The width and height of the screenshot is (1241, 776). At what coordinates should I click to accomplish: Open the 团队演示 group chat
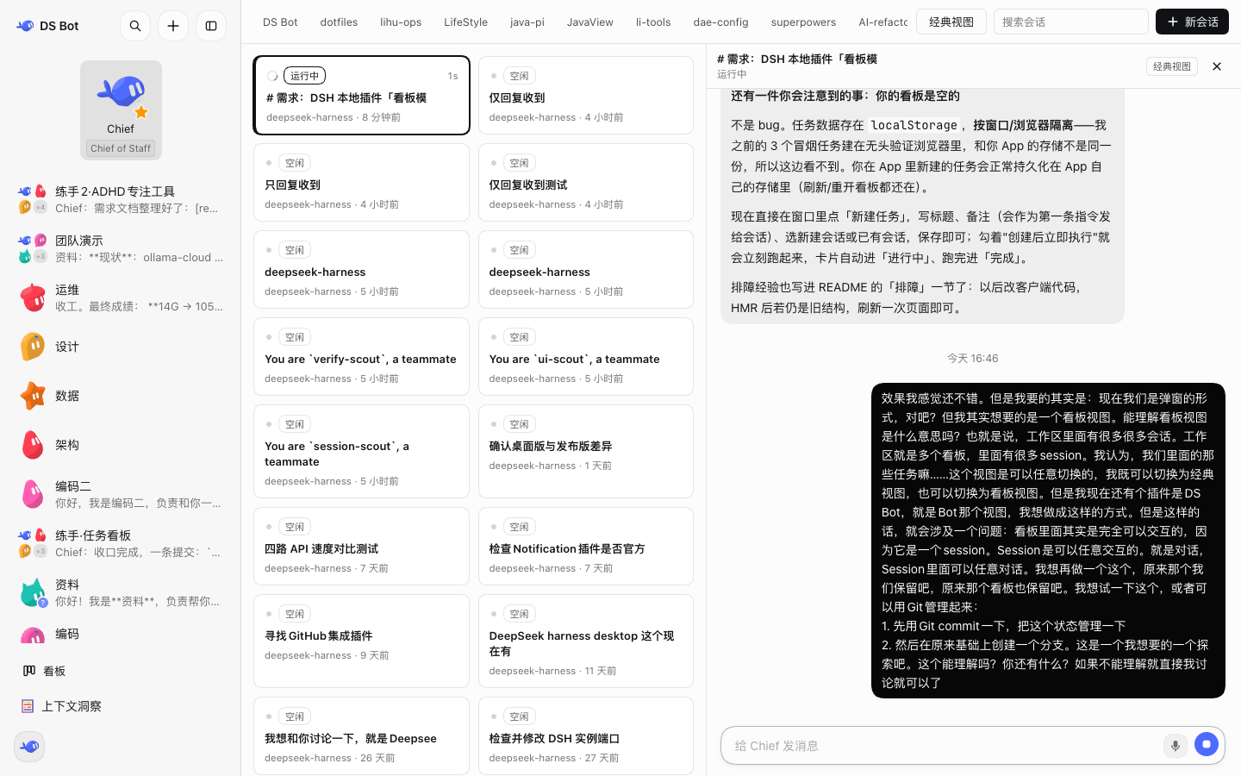click(x=121, y=248)
